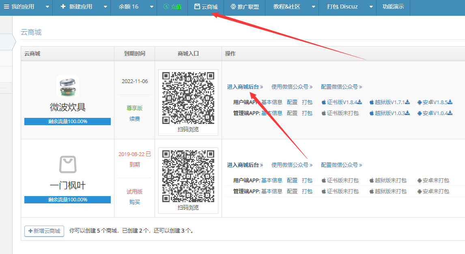Viewport: 465px width, 254px height.
Task: Click the 微波炊具 shop logo
Action: pos(68,86)
